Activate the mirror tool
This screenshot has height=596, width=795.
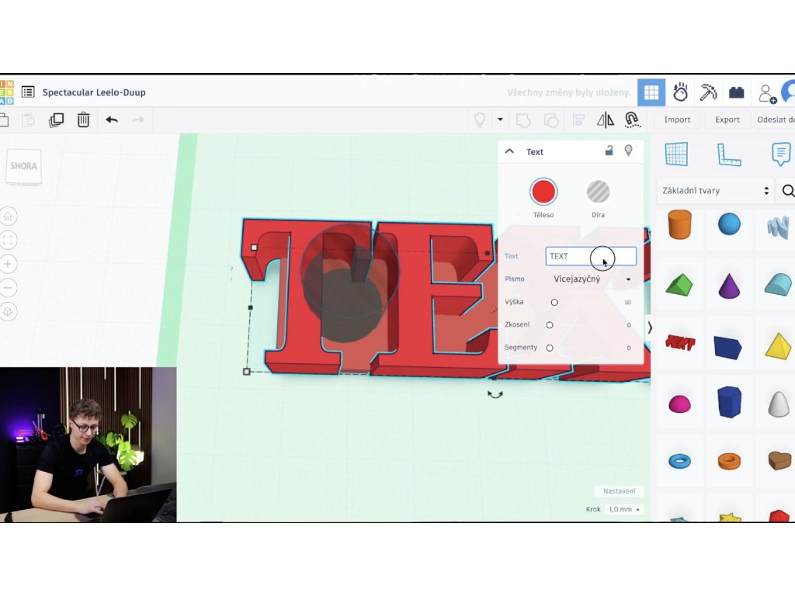605,120
